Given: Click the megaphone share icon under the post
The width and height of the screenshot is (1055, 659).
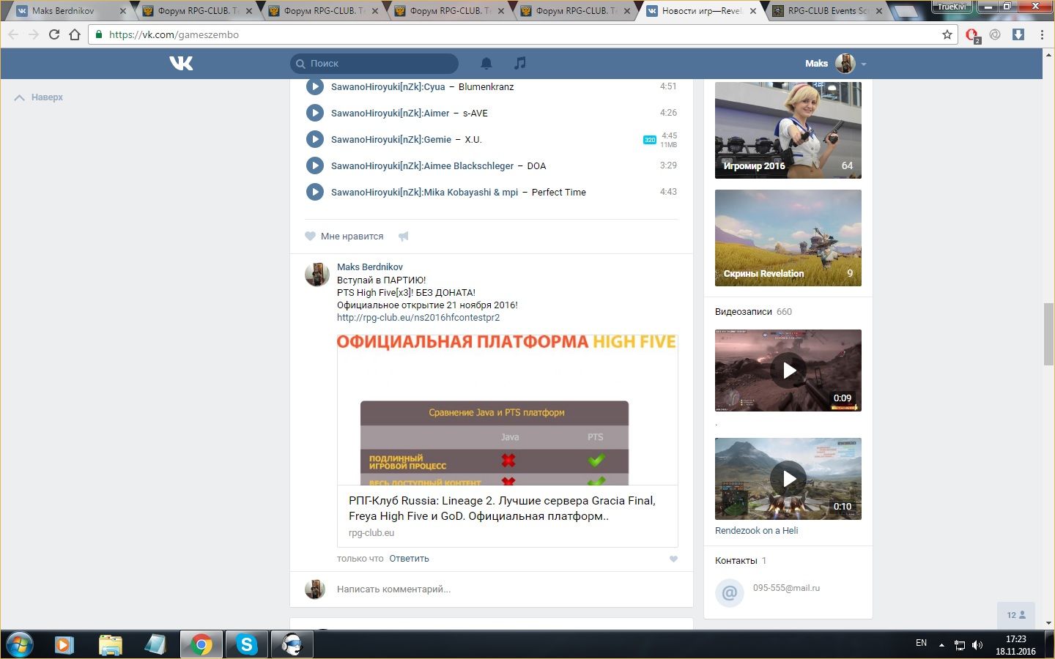Looking at the screenshot, I should coord(404,236).
